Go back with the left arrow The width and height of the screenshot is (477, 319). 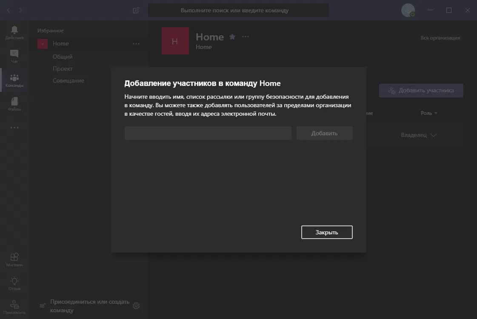9,10
